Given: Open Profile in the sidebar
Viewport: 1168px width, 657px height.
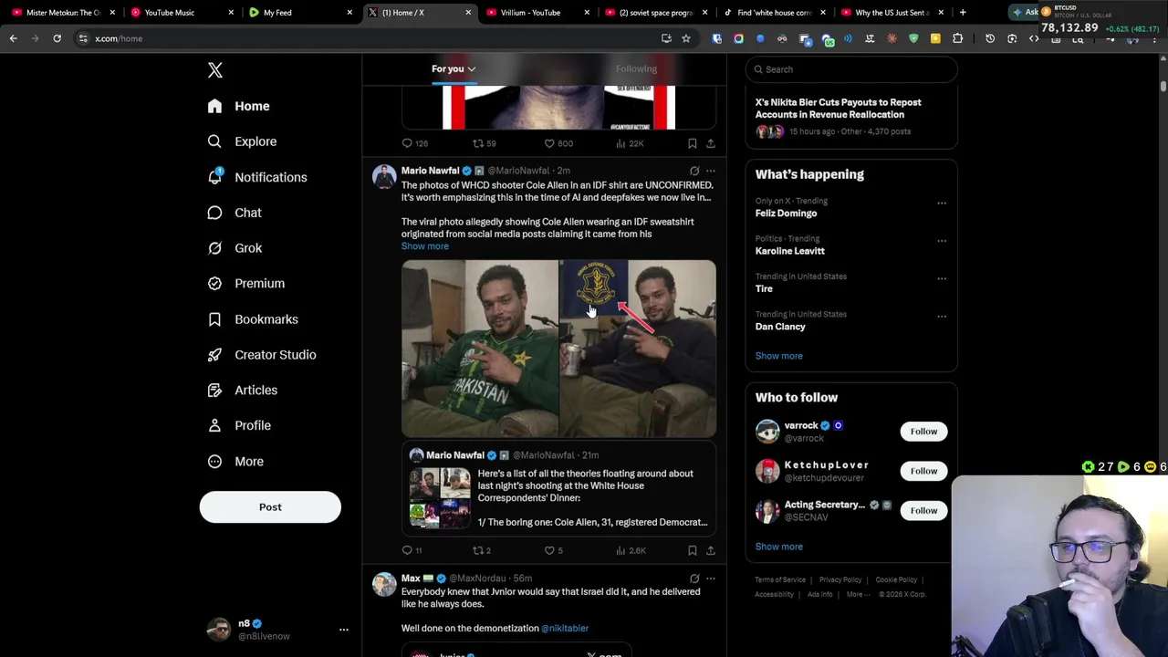Looking at the screenshot, I should point(239,426).
